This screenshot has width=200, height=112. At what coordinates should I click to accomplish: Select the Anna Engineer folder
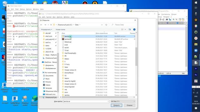tap(69, 87)
